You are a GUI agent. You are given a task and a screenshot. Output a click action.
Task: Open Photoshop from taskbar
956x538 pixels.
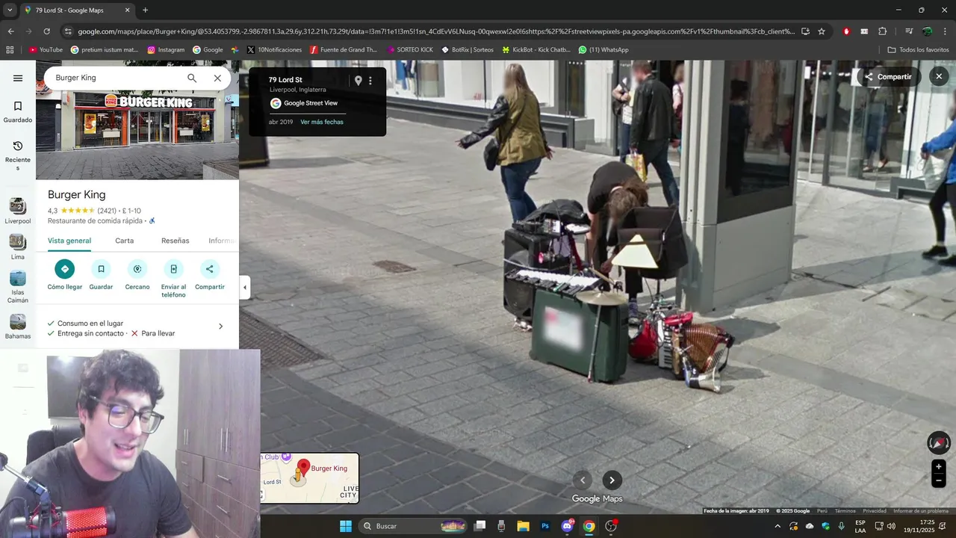click(x=545, y=526)
